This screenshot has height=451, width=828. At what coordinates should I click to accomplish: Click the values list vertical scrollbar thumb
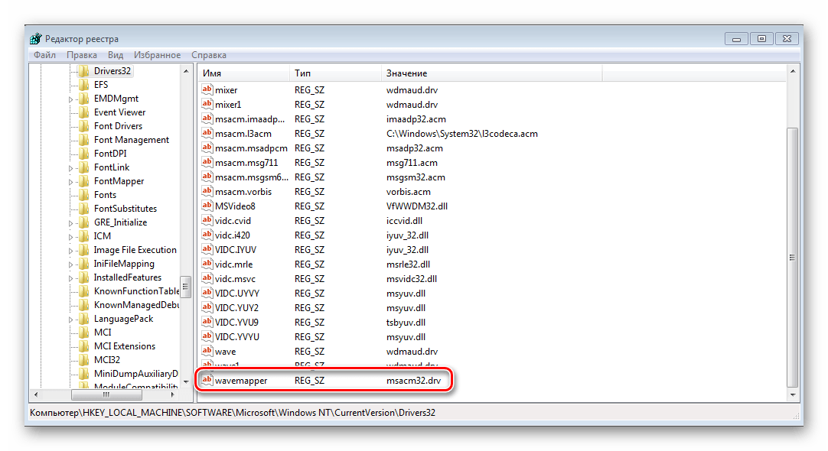792,252
